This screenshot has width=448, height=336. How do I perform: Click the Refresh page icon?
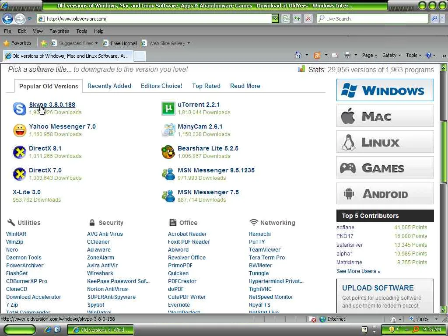tap(297, 19)
